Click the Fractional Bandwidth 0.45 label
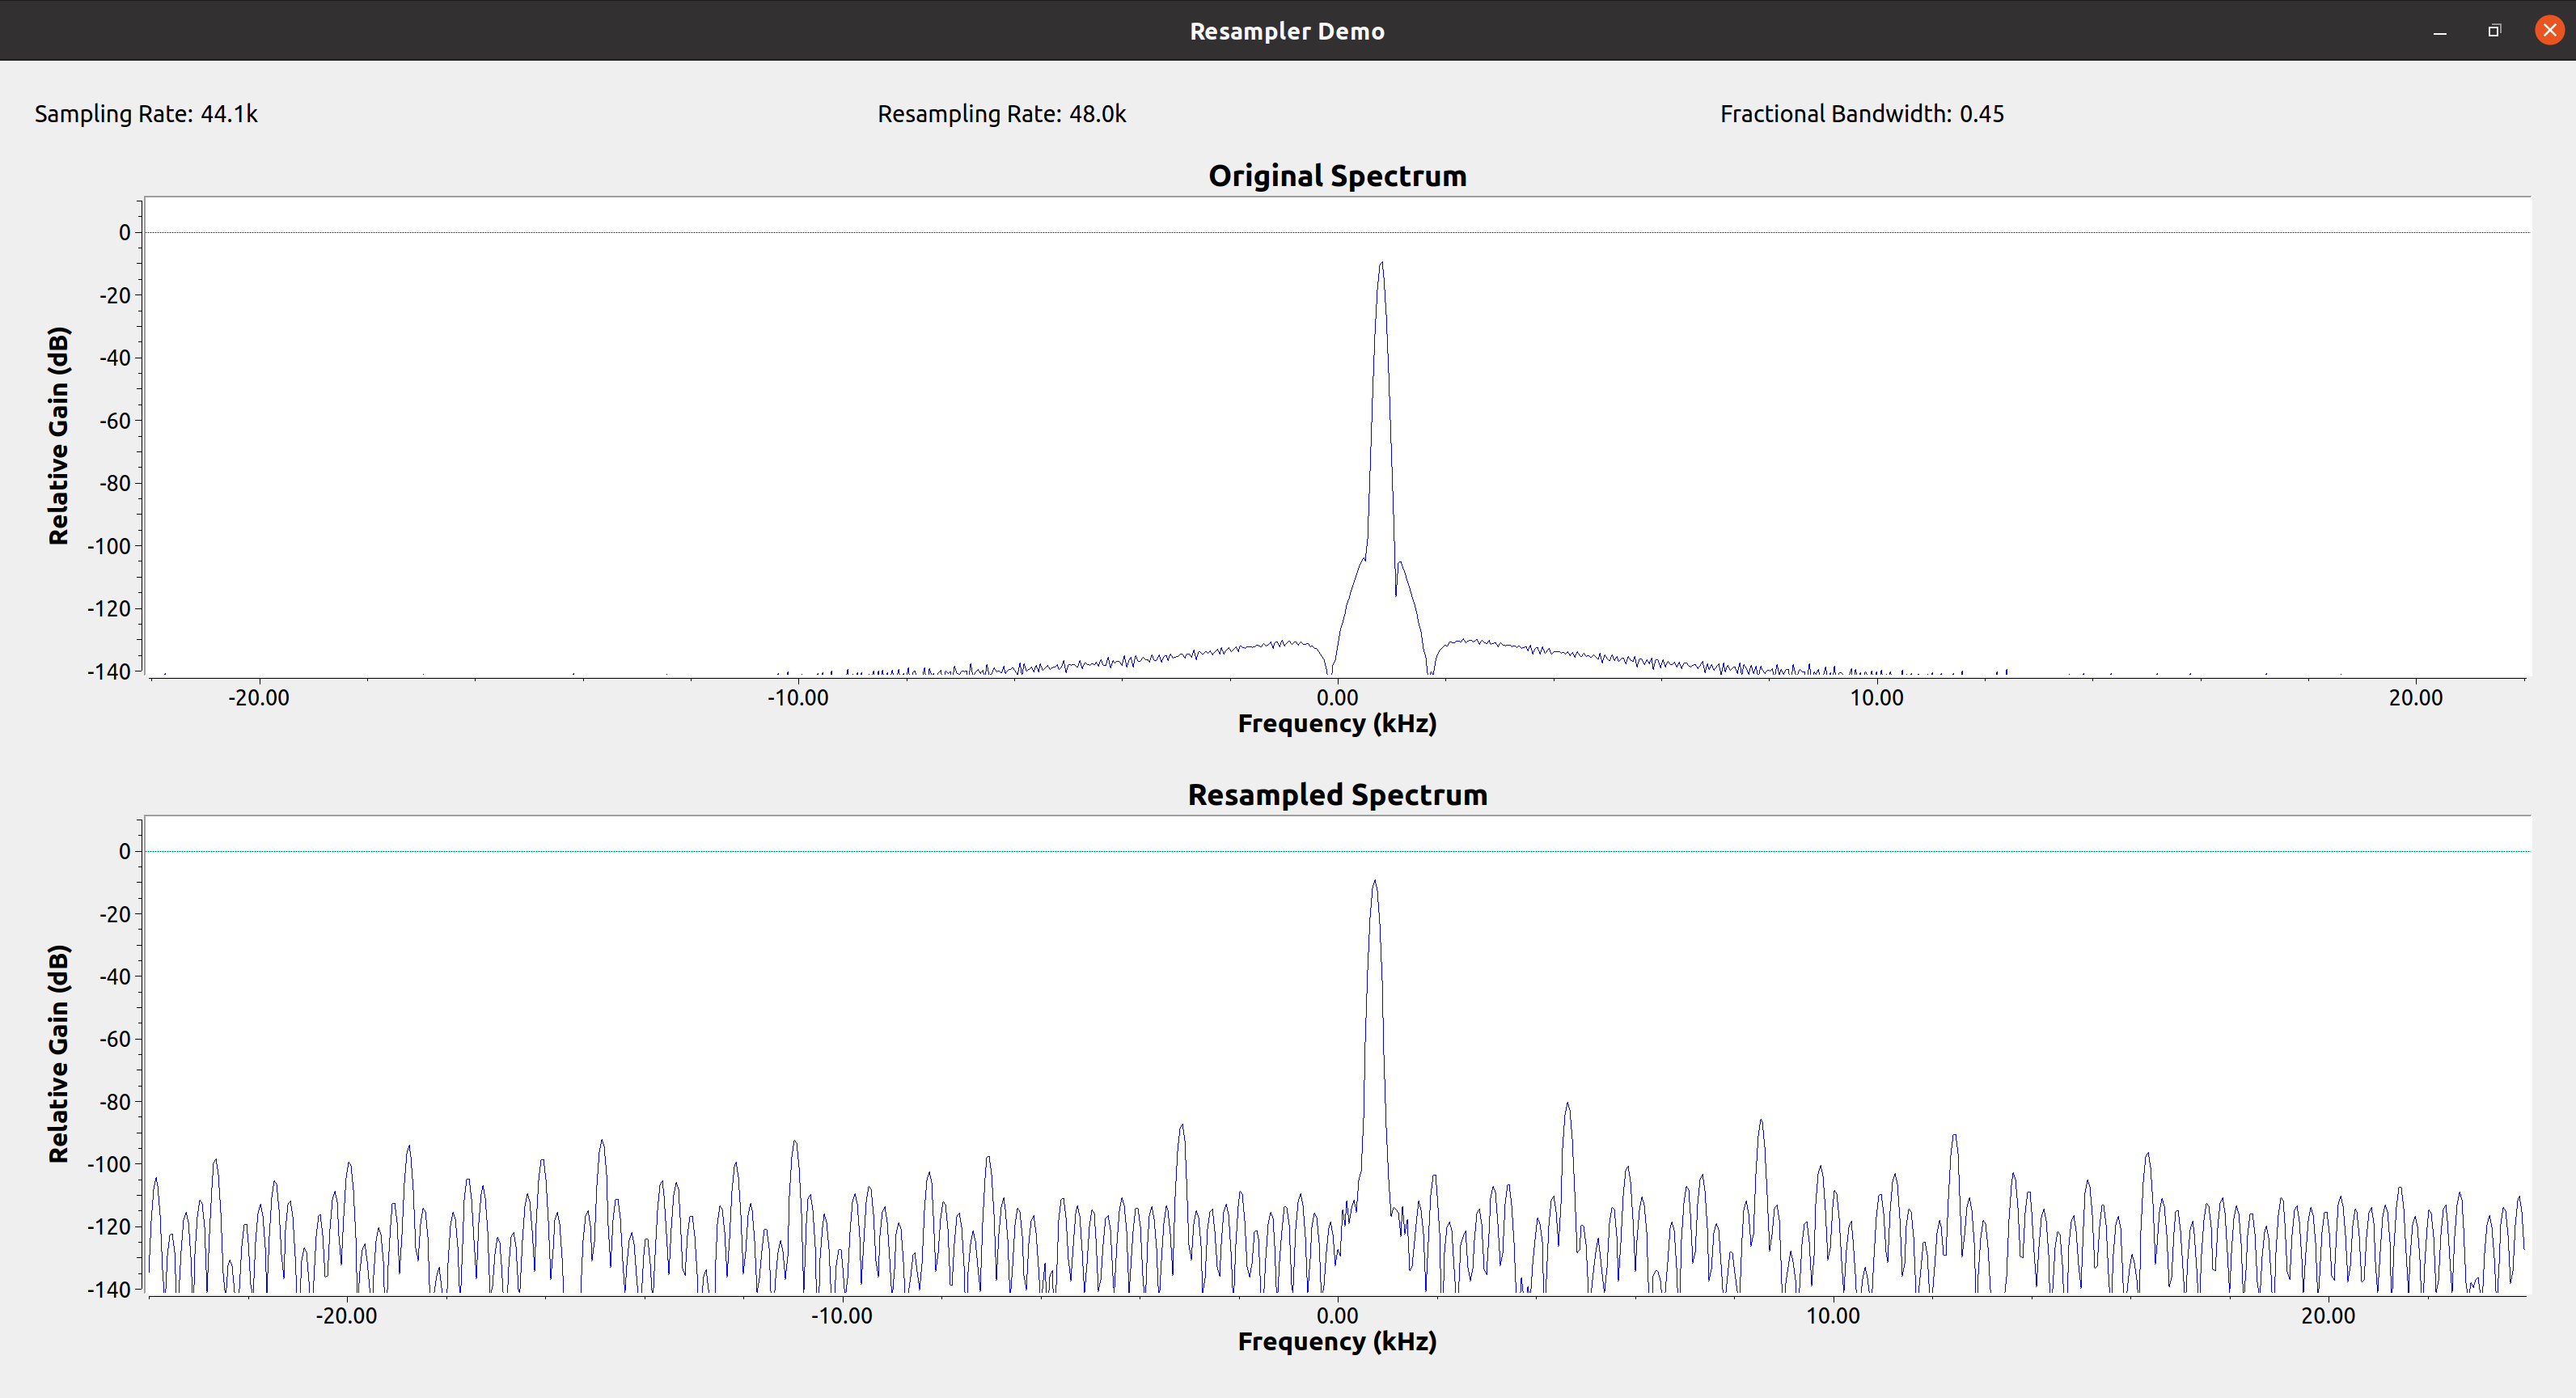Viewport: 2576px width, 1398px height. [1861, 114]
